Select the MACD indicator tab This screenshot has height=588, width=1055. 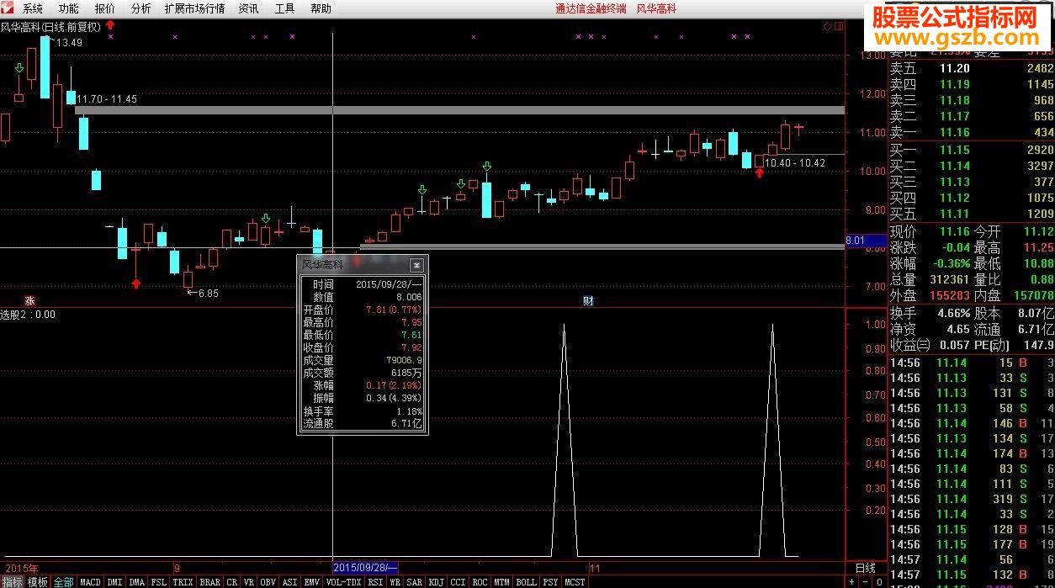point(91,581)
